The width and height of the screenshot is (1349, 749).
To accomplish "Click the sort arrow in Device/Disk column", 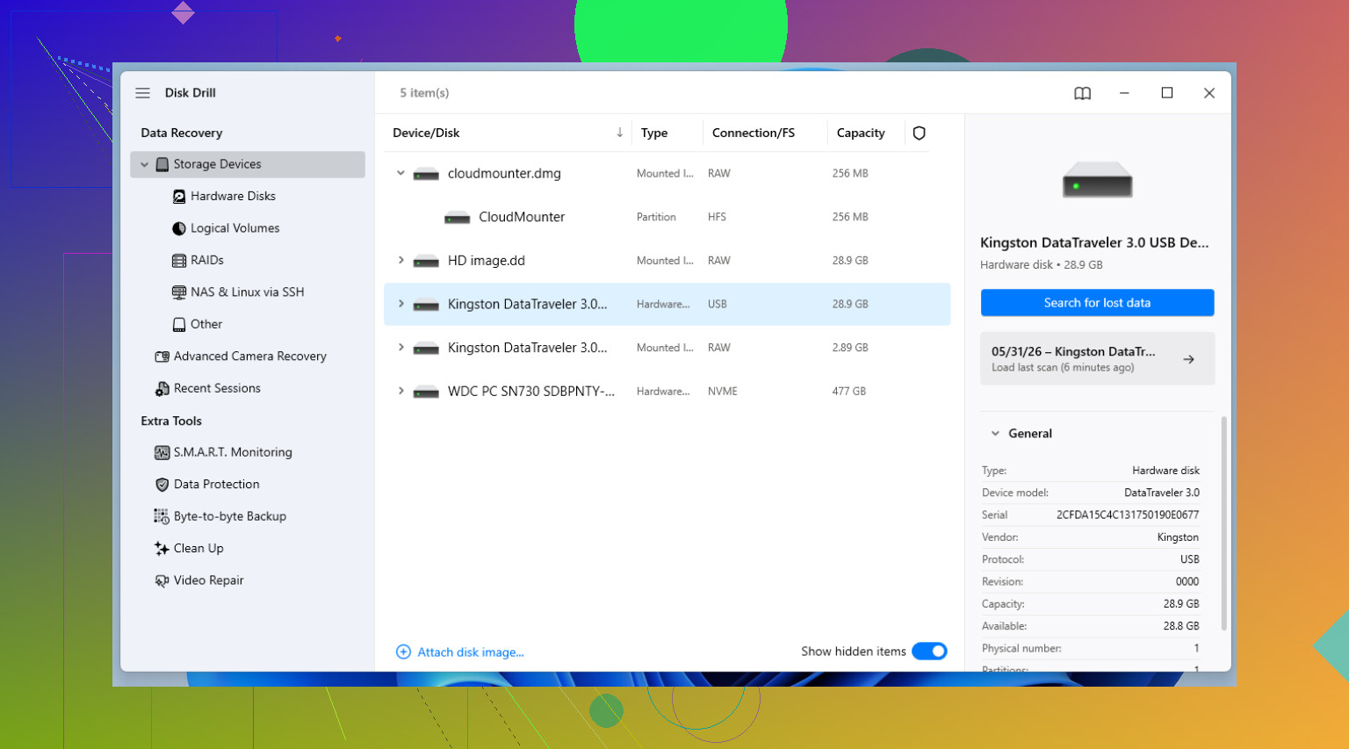I will (x=619, y=133).
